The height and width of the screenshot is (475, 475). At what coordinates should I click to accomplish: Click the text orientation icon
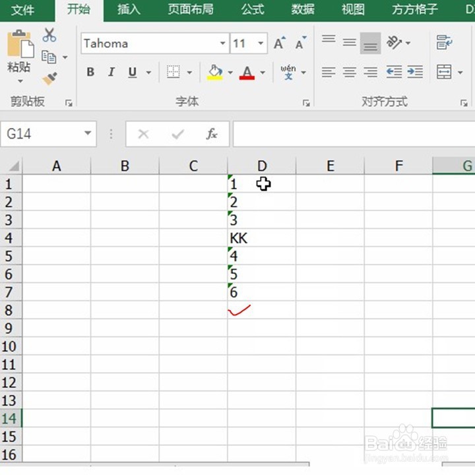pyautogui.click(x=394, y=42)
